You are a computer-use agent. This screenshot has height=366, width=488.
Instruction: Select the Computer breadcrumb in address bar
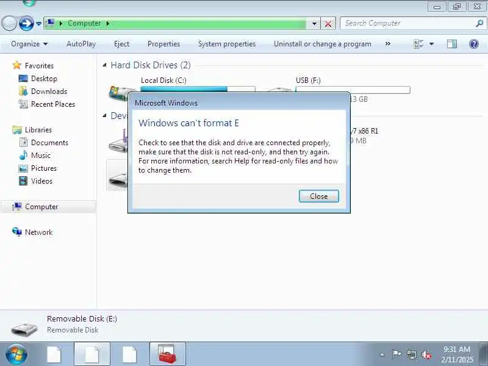coord(84,23)
